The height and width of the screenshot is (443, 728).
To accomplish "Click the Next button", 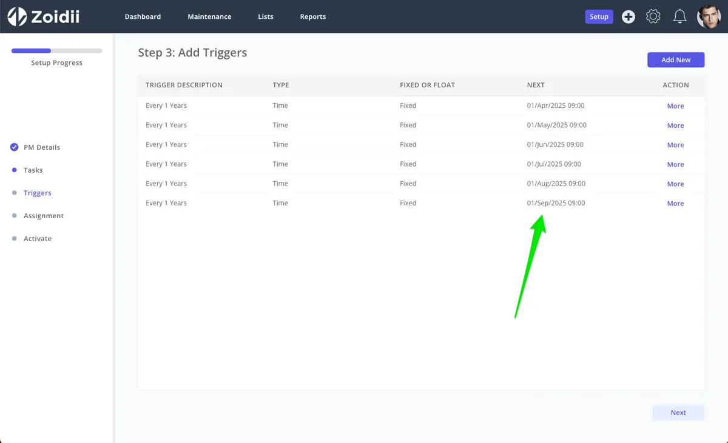I will [678, 413].
